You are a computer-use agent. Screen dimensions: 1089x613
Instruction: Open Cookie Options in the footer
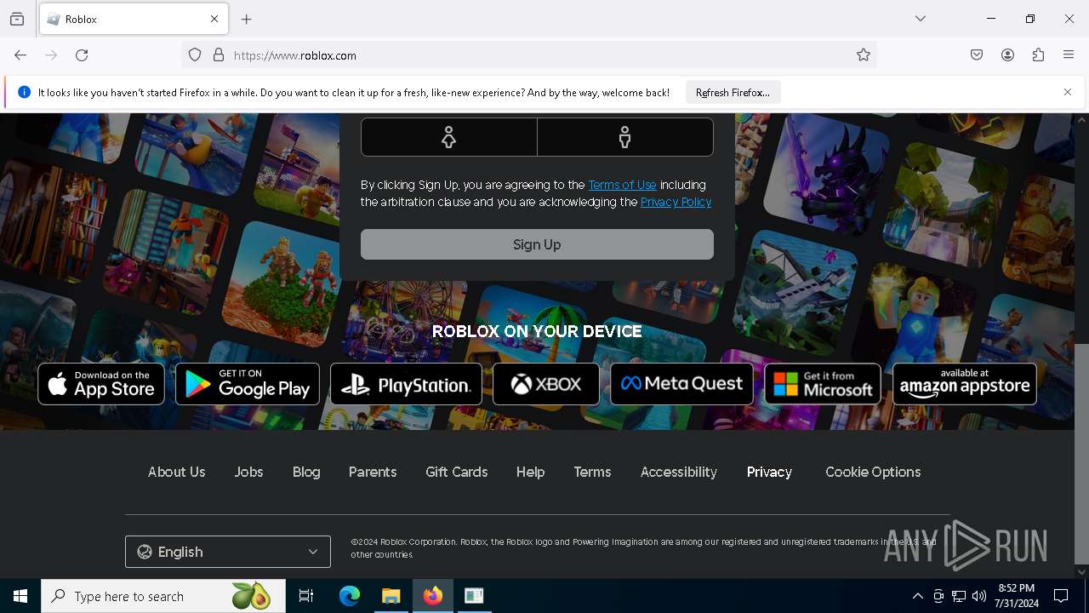click(x=873, y=472)
